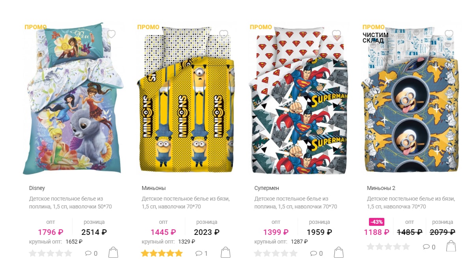
Task: Favorite the Миньоны bedding with heart icon
Action: click(x=224, y=34)
